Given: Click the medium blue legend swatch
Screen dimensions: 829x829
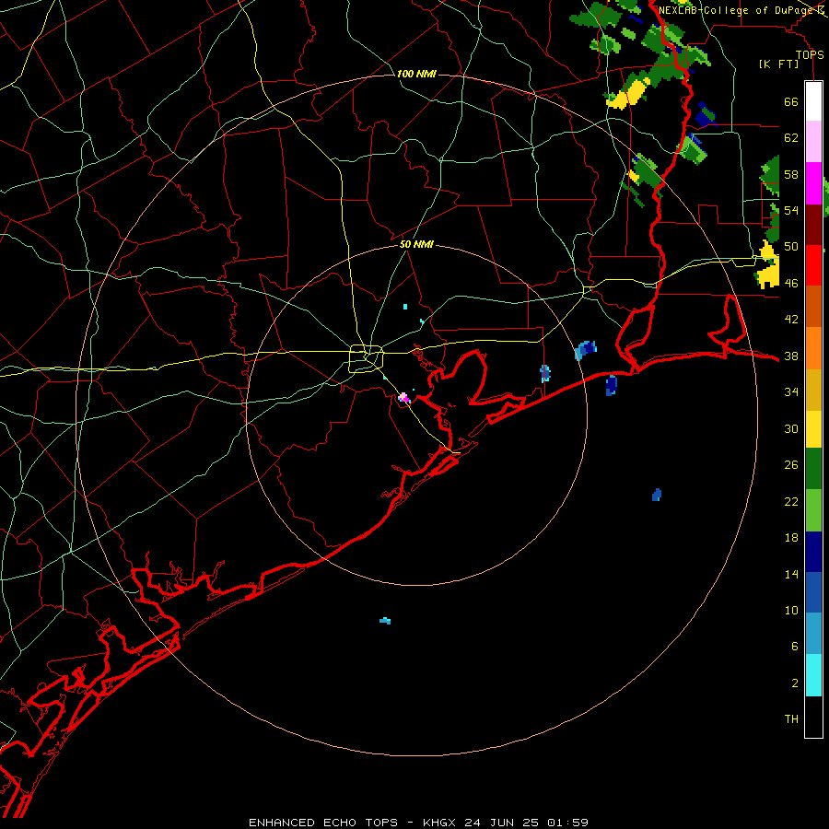Looking at the screenshot, I should 813,592.
